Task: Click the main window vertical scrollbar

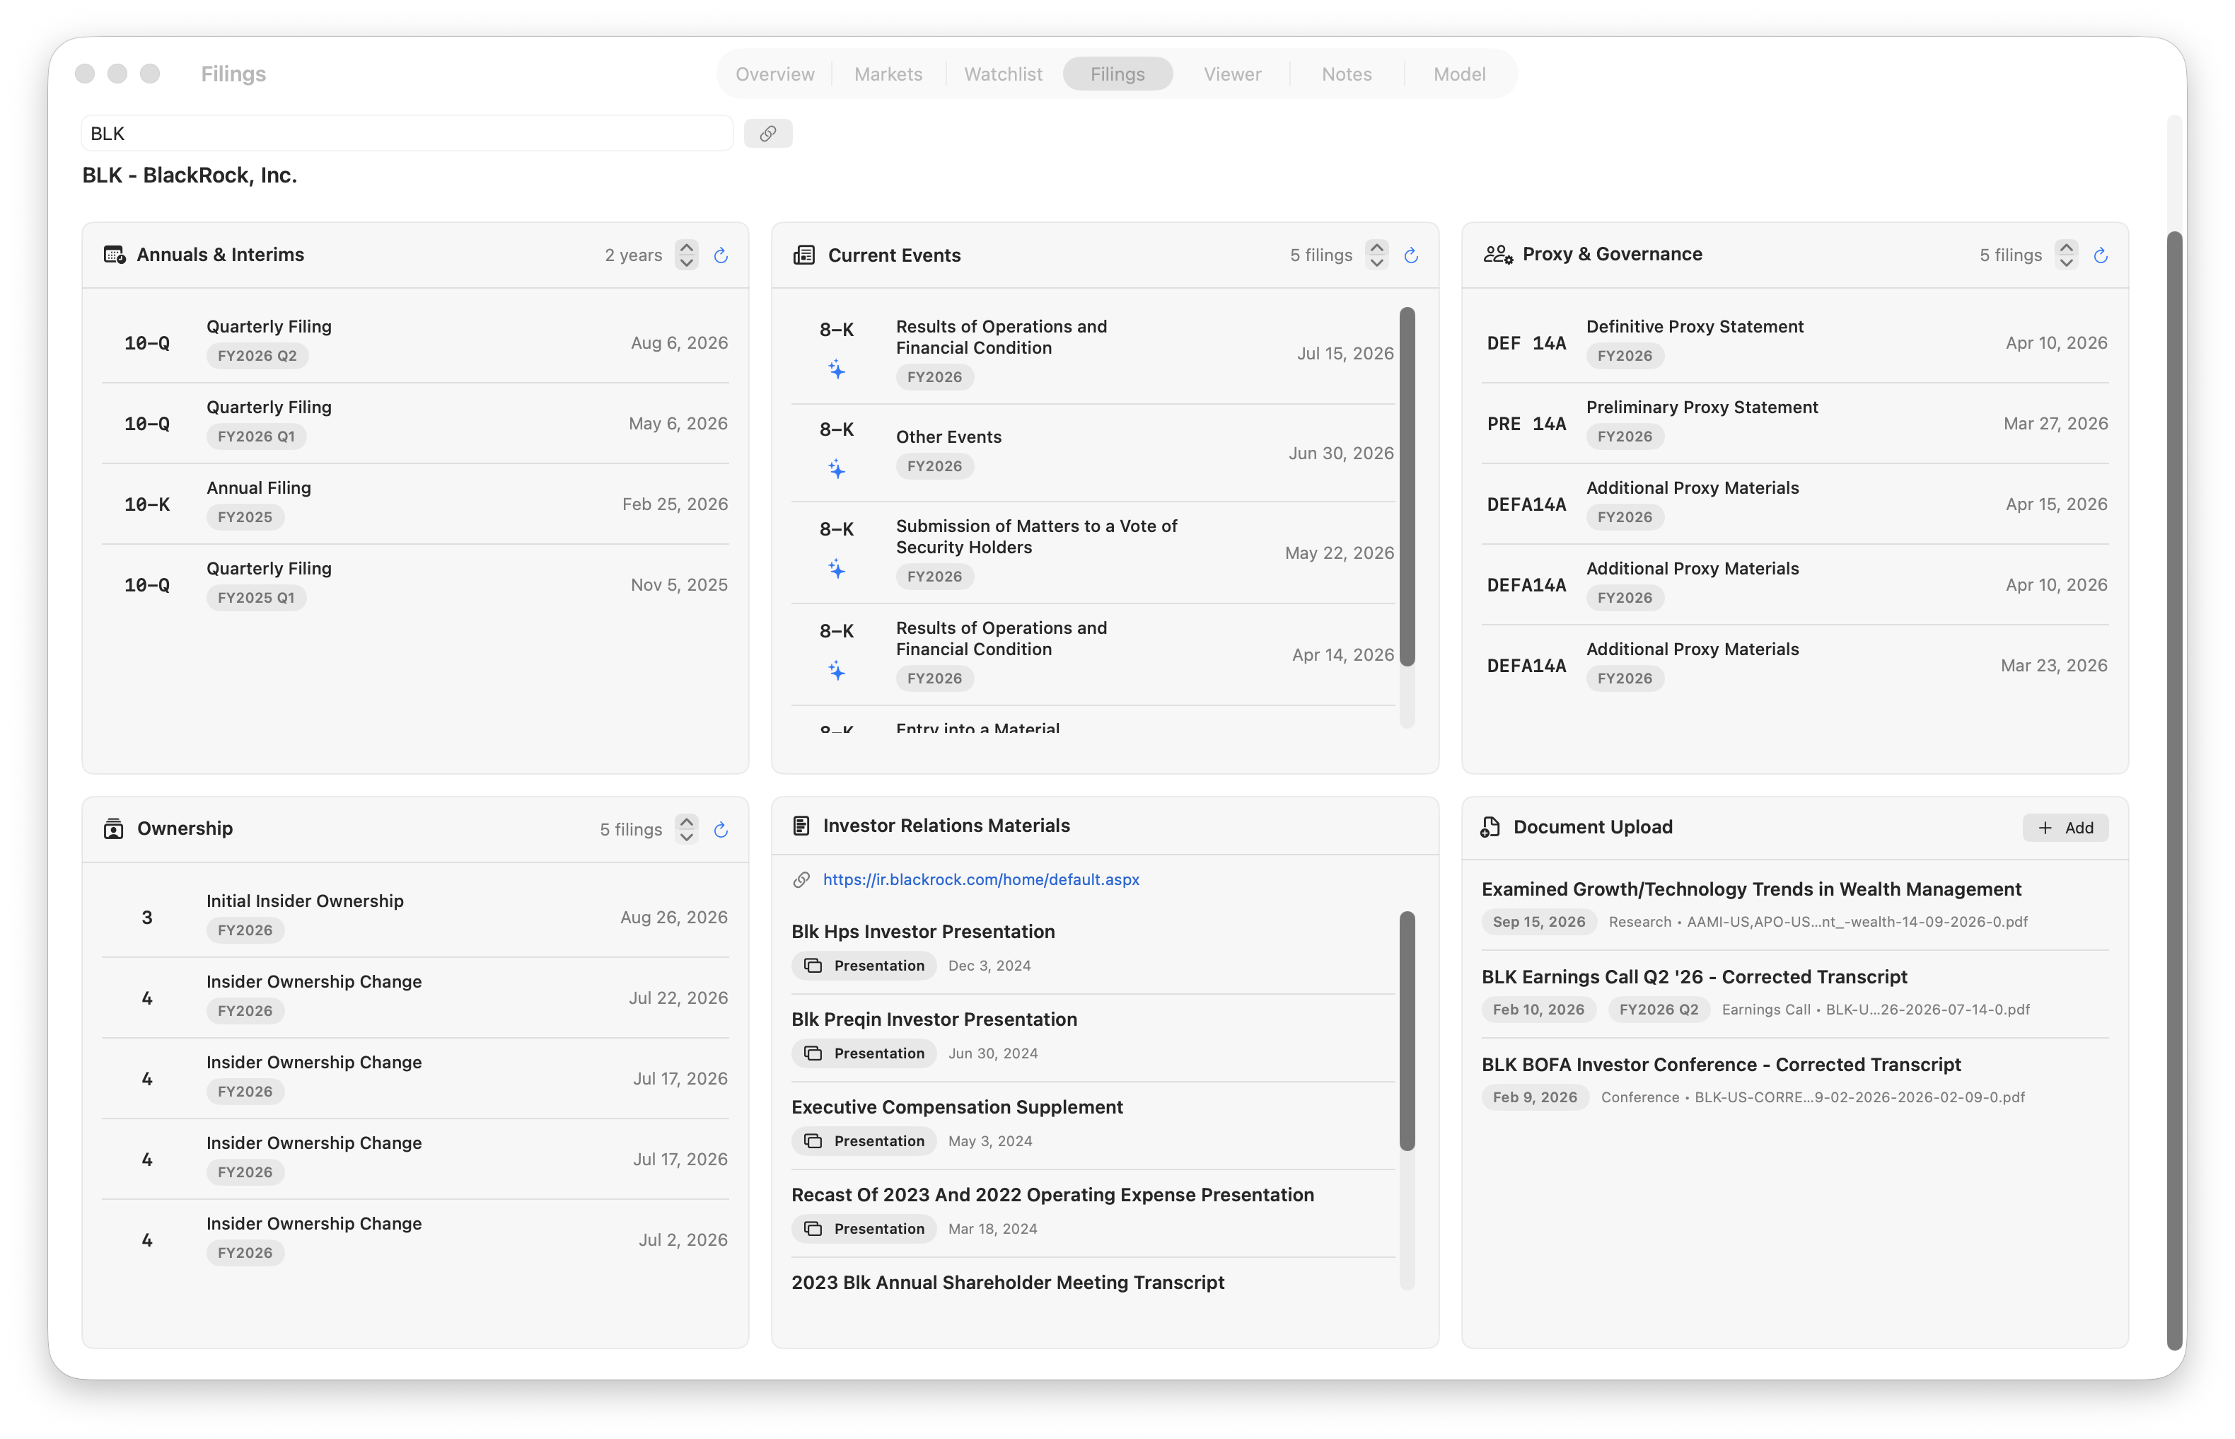Action: [2175, 790]
